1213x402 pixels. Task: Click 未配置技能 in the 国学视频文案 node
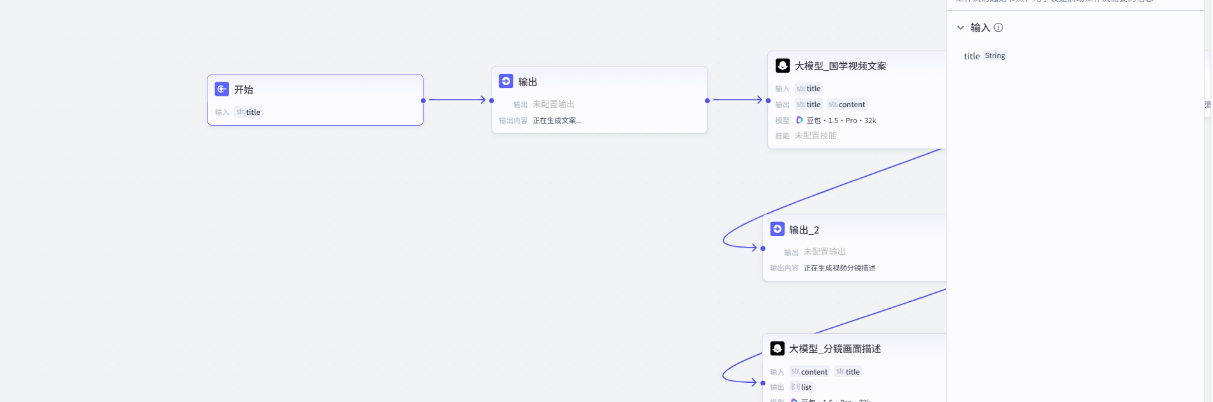pos(815,136)
